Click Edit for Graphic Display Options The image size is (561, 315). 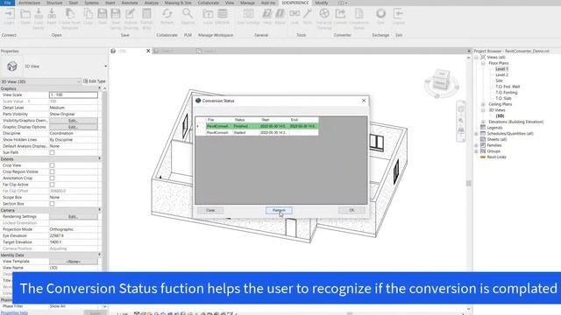pos(73,127)
